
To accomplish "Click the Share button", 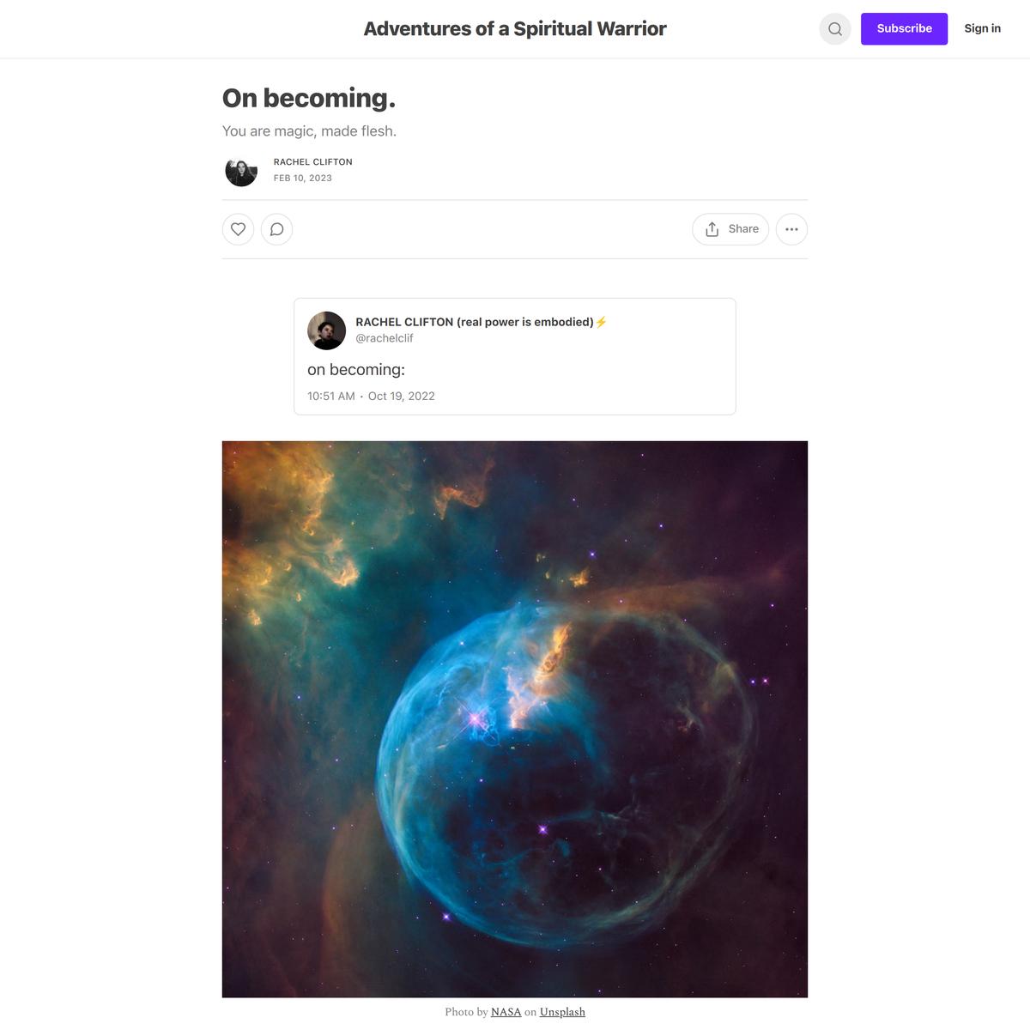I will pos(730,229).
